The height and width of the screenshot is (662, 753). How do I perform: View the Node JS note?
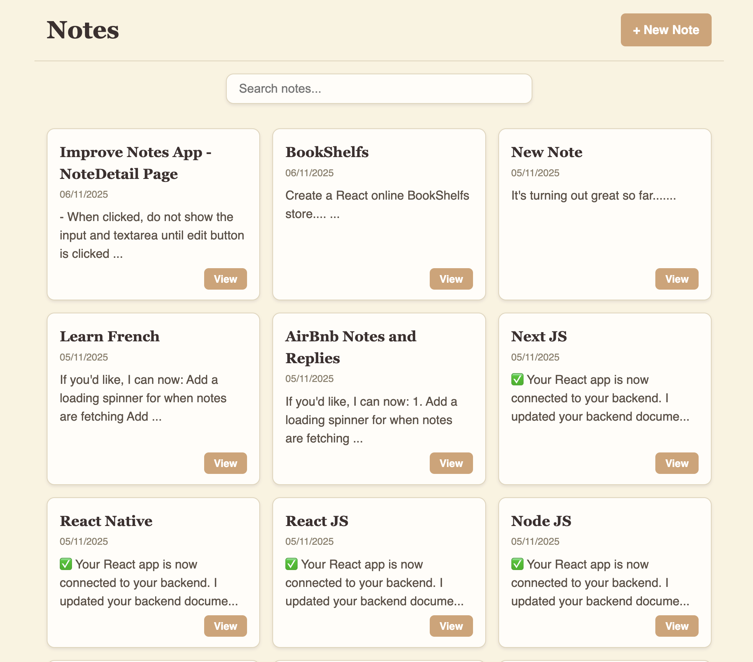676,626
